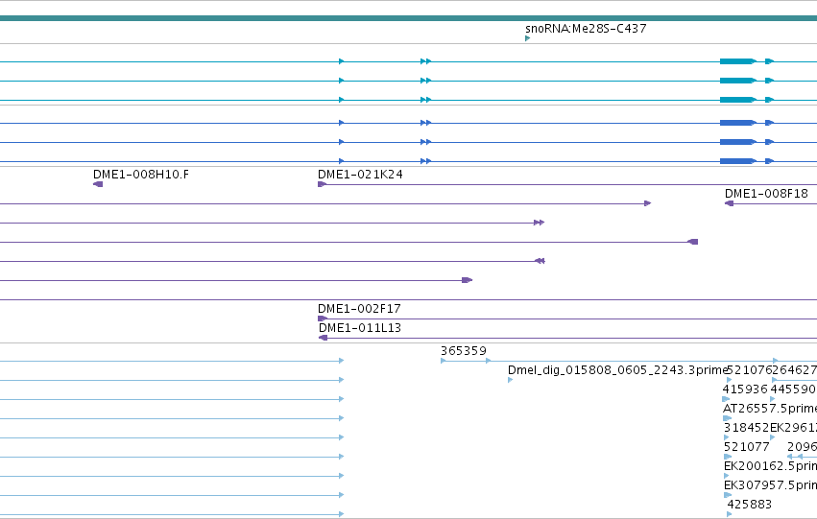Select the 318452 feature label

coord(746,428)
